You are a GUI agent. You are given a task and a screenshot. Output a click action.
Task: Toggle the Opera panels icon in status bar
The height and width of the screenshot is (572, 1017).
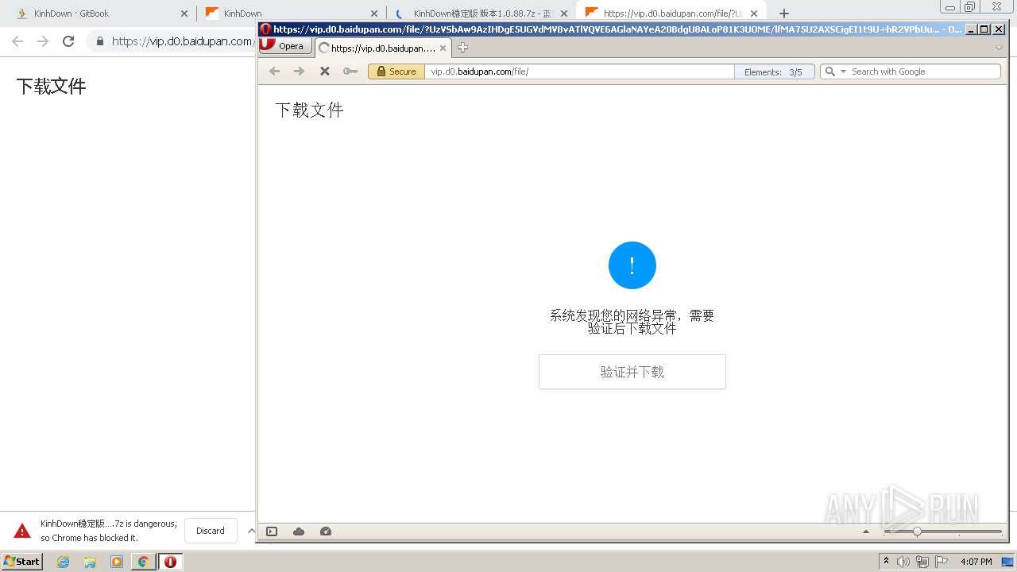pos(272,531)
